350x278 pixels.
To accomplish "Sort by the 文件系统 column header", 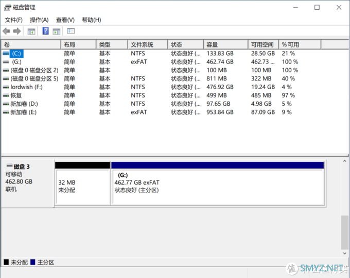I will pos(148,44).
